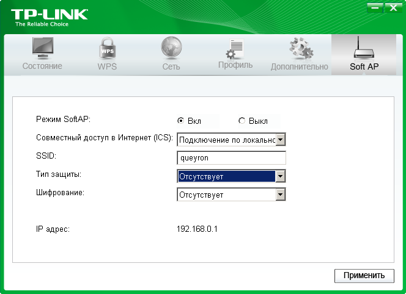The image size is (406, 294).
Task: Select the Soft AP router icon
Action: point(364,48)
